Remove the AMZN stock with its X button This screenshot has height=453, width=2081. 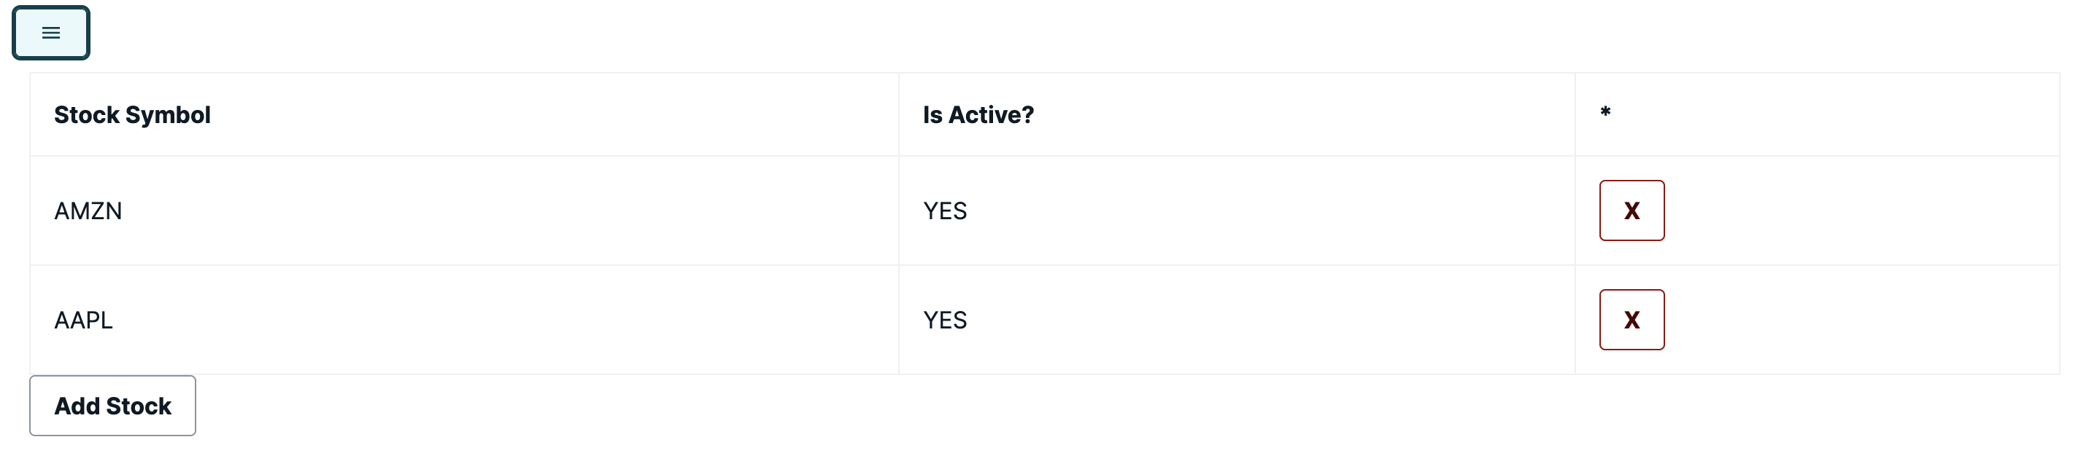(x=1631, y=210)
